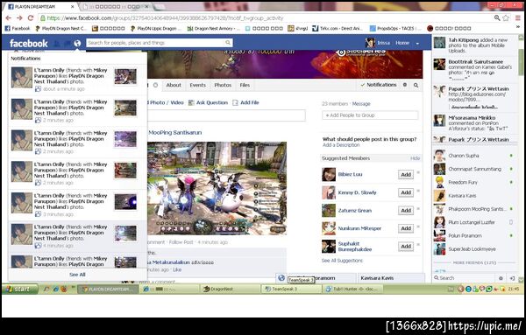This screenshot has width=526, height=335.
Task: Click the Add File icon
Action: pyautogui.click(x=236, y=102)
